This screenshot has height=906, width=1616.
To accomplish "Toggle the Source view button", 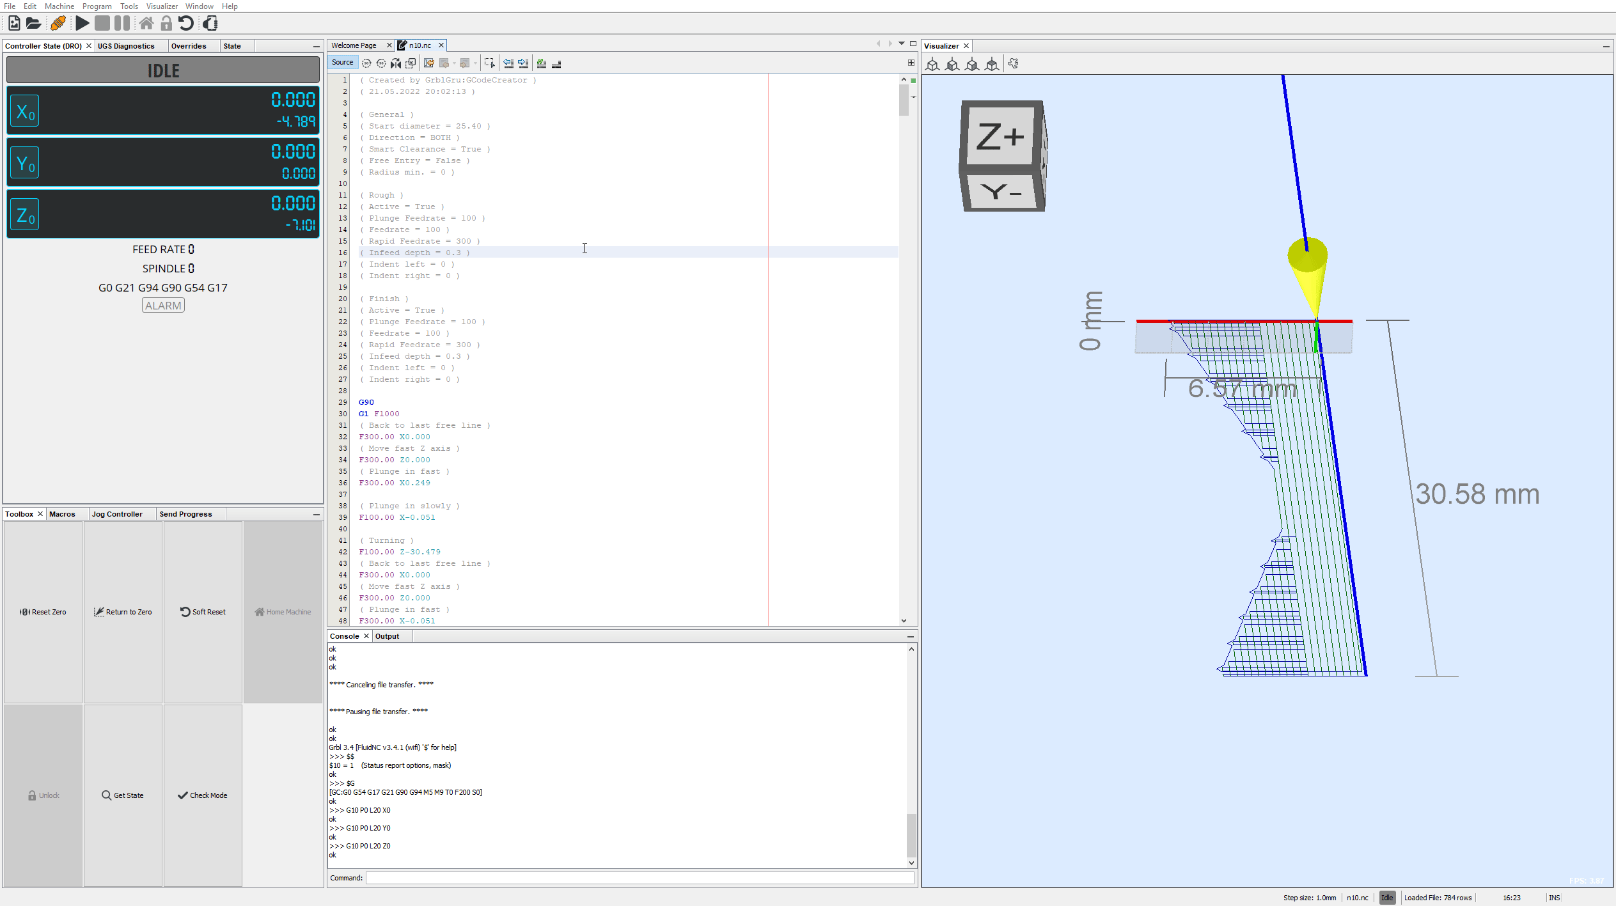I will click(342, 63).
